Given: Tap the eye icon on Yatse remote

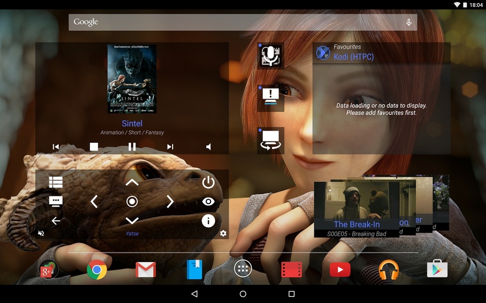Looking at the screenshot, I should [208, 201].
